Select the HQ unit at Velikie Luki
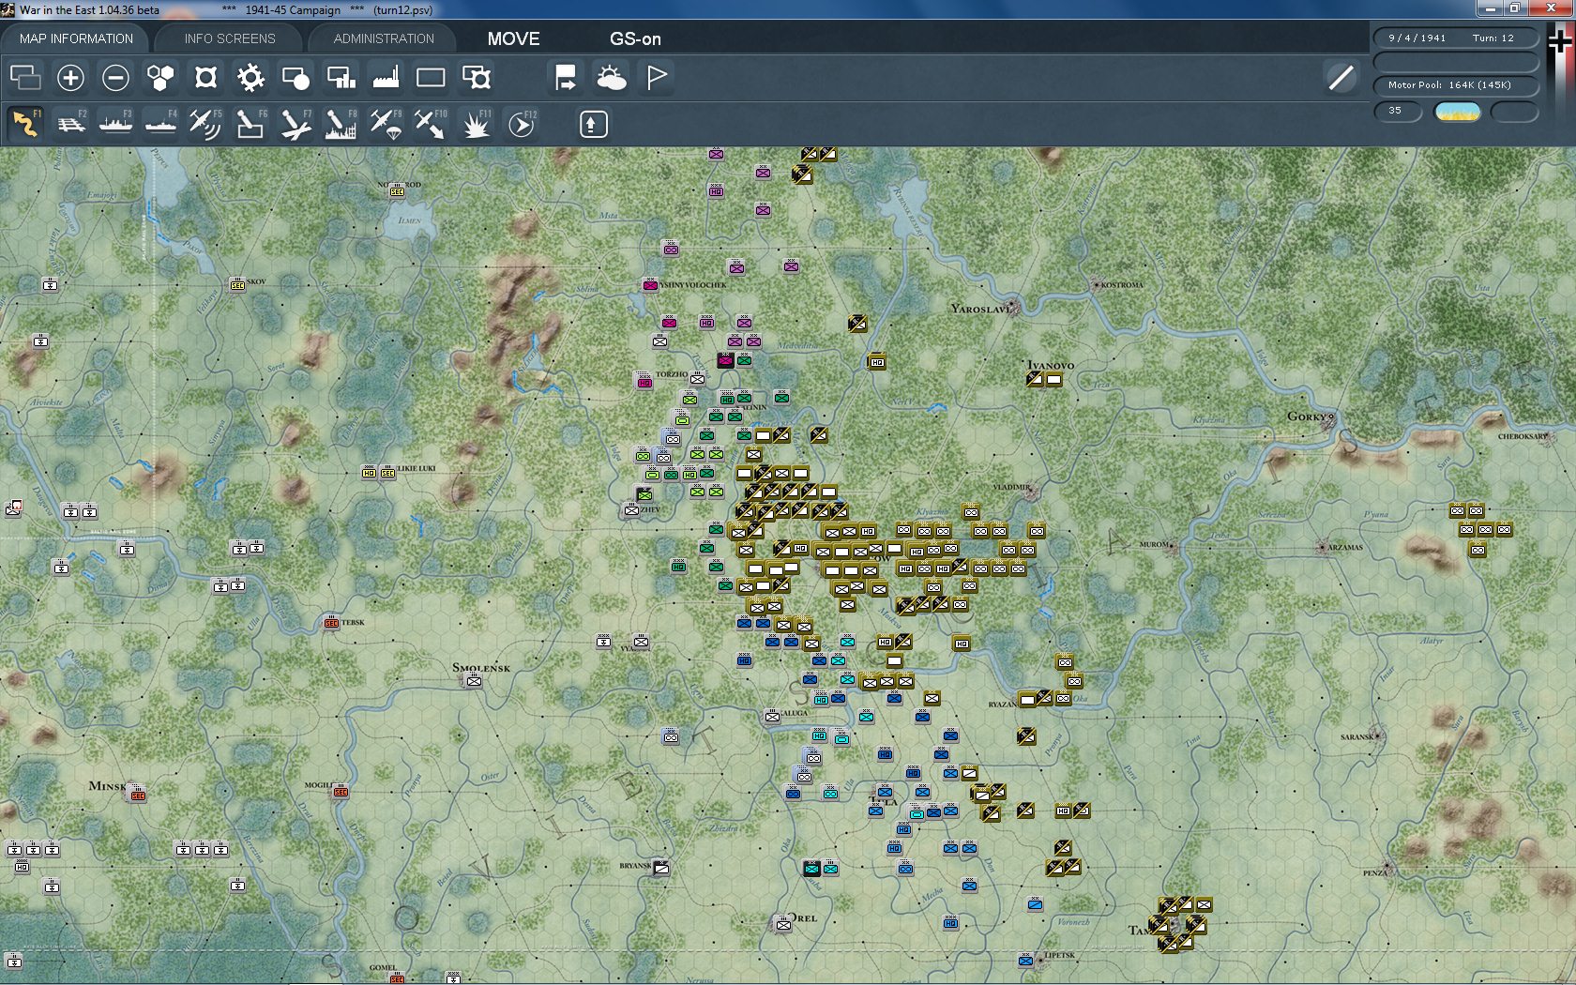The height and width of the screenshot is (985, 1576). tap(369, 473)
